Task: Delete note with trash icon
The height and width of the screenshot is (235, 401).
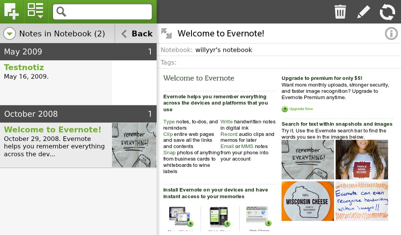Action: [340, 12]
